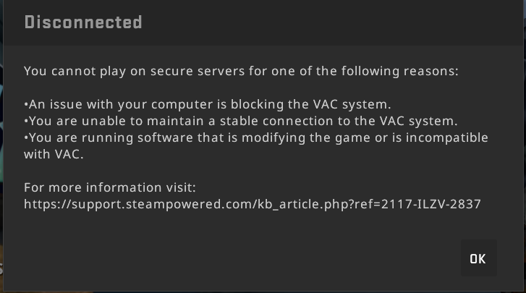The height and width of the screenshot is (293, 526).
Task: Click the second bullet marker before 'You are unable'
Action: (26, 122)
